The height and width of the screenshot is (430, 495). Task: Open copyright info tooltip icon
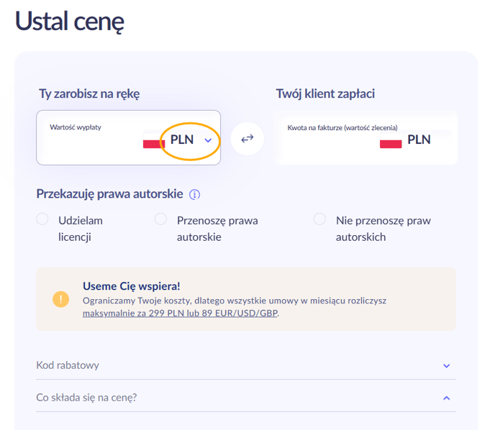click(x=194, y=194)
